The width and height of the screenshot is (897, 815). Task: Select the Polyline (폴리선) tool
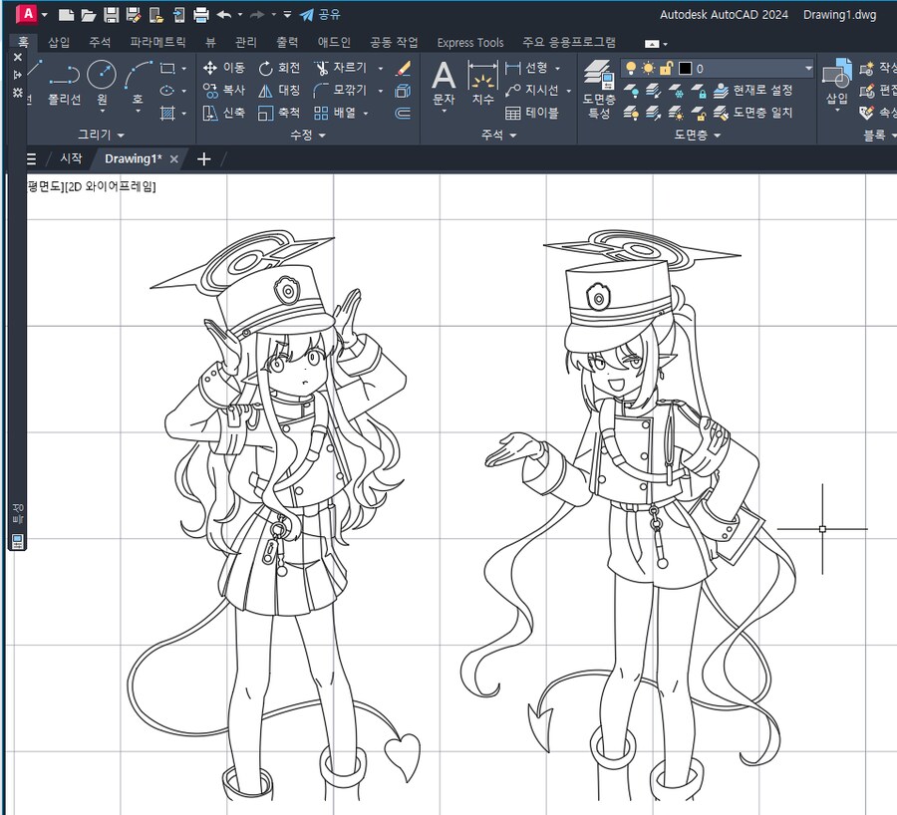[64, 85]
